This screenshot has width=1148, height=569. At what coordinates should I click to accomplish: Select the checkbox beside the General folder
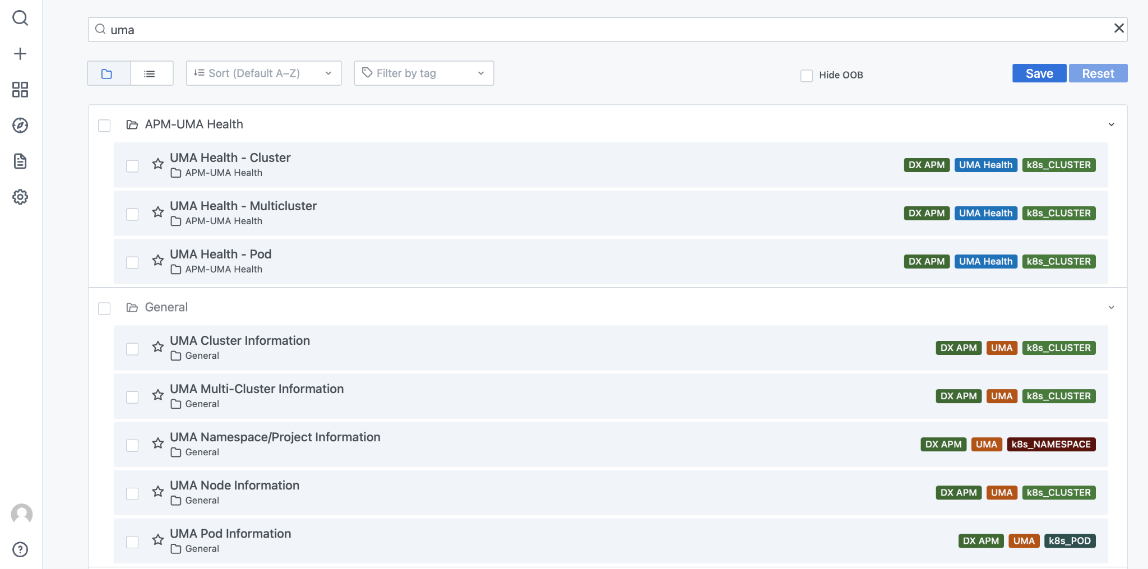tap(104, 308)
